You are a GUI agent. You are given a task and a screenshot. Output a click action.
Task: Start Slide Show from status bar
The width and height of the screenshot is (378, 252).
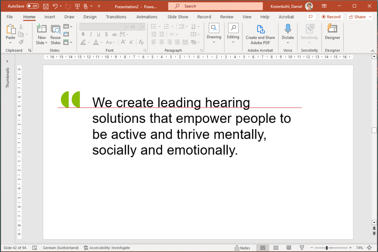tap(302, 248)
